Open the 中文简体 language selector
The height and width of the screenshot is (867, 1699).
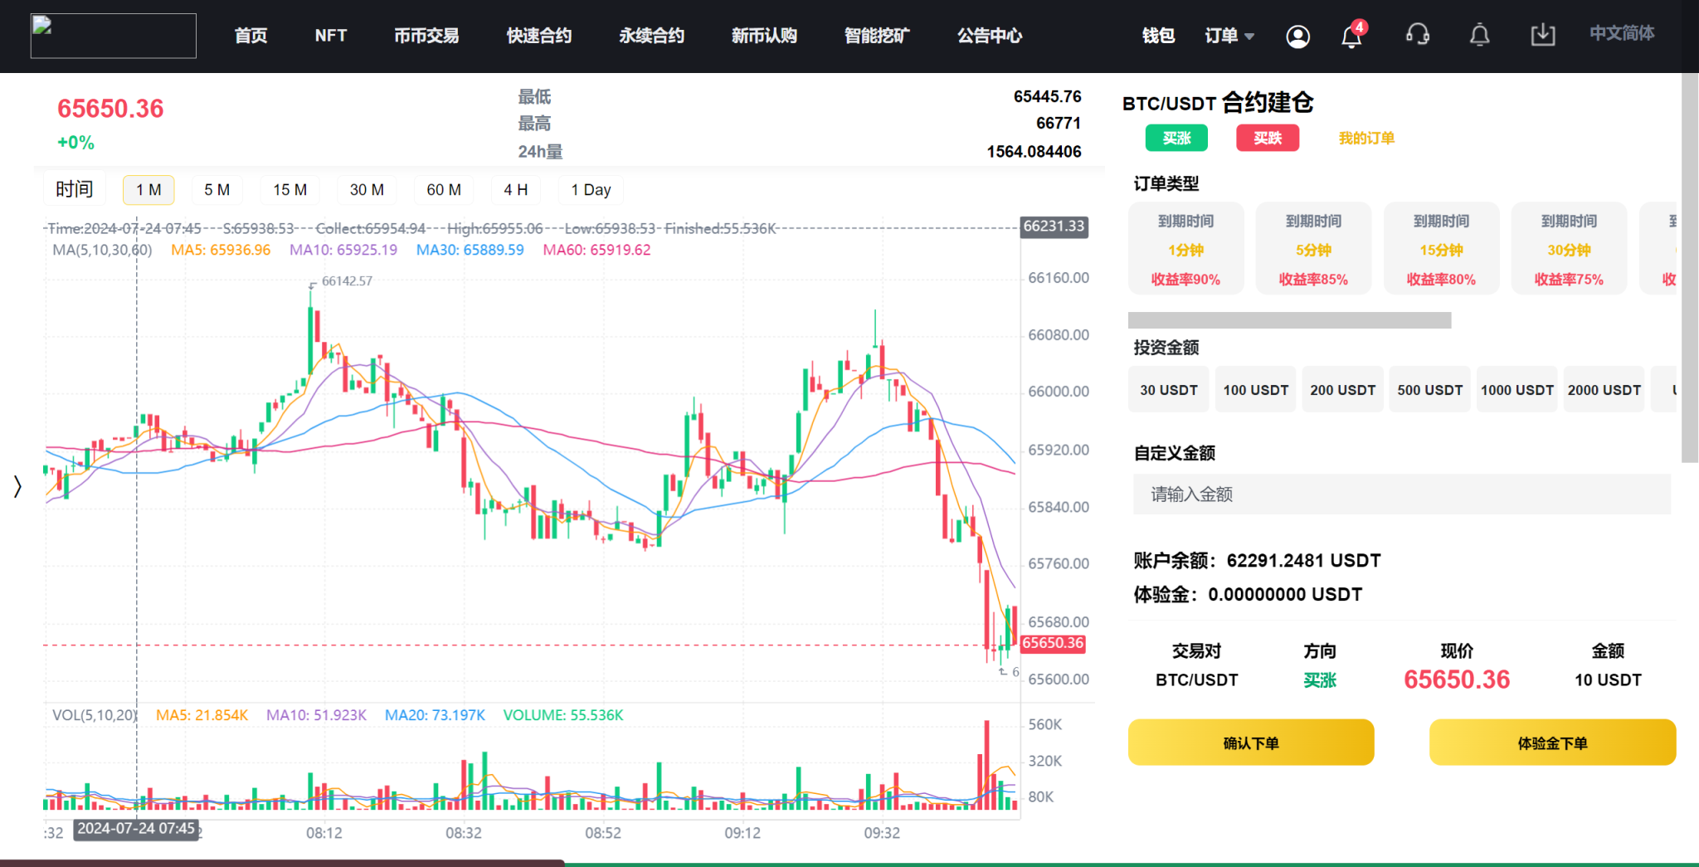pos(1621,33)
